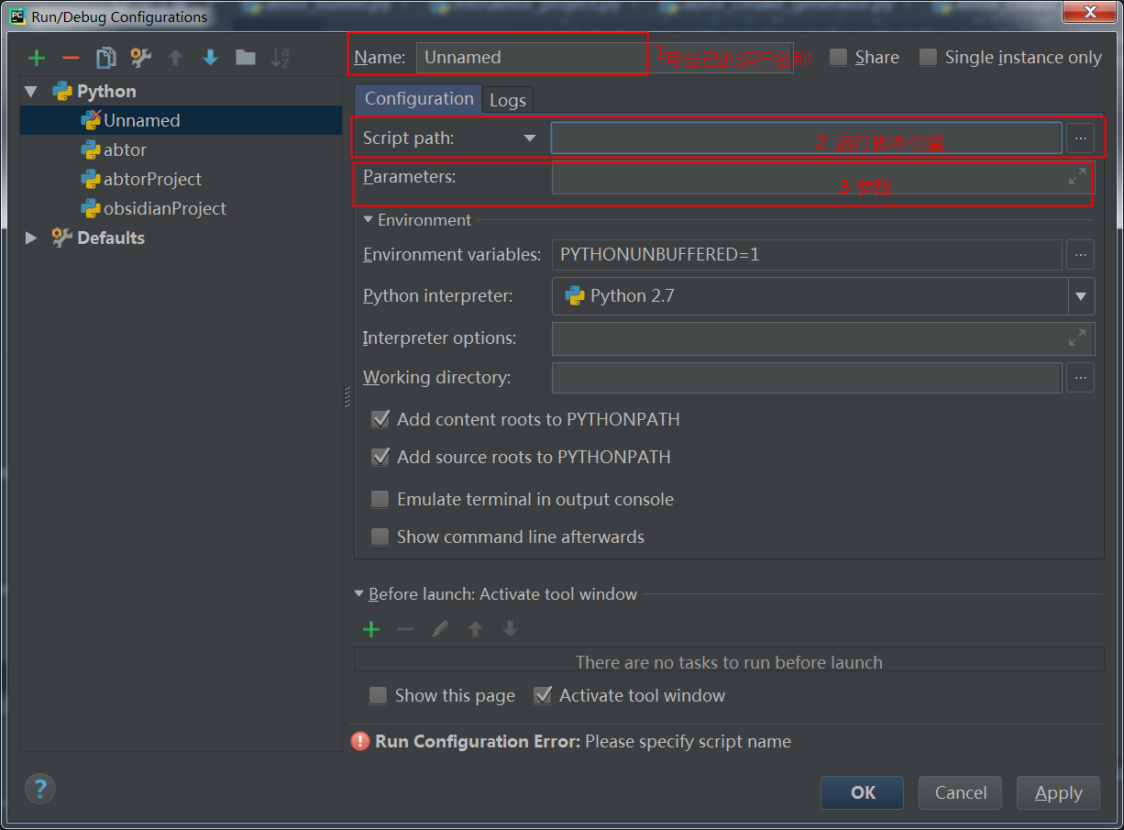Create new folder icon in toolbar
The height and width of the screenshot is (830, 1124).
[245, 58]
